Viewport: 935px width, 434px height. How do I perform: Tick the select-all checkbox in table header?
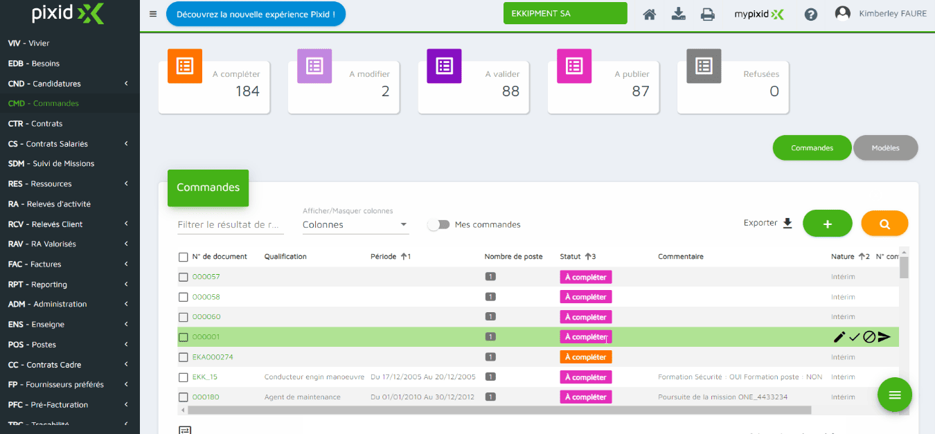[x=184, y=257]
